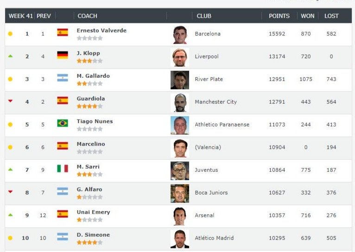
Task: Open the G. Alfaro portrait thumbnail
Action: [x=180, y=194]
